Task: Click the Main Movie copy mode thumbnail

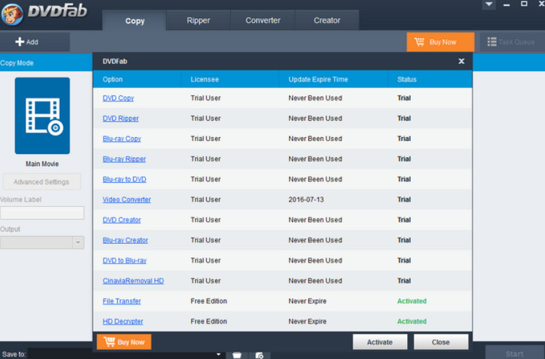Action: [x=42, y=116]
